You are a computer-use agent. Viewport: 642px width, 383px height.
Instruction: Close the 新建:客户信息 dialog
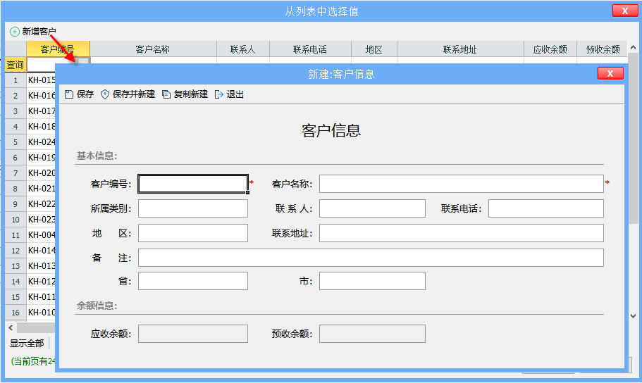[610, 74]
